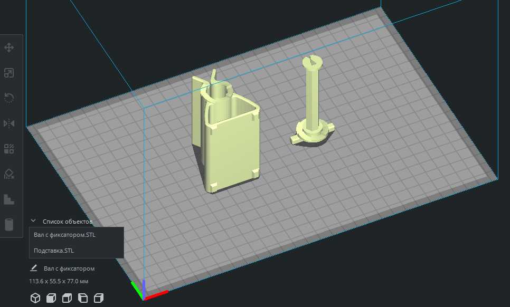This screenshot has width=510, height=307.
Task: Select the Rotate tool
Action: tap(9, 98)
